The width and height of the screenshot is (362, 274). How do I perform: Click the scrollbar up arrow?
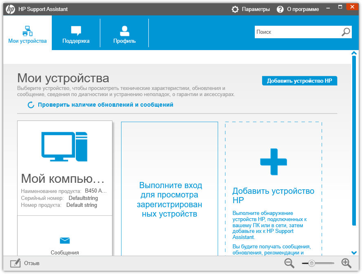(354, 53)
